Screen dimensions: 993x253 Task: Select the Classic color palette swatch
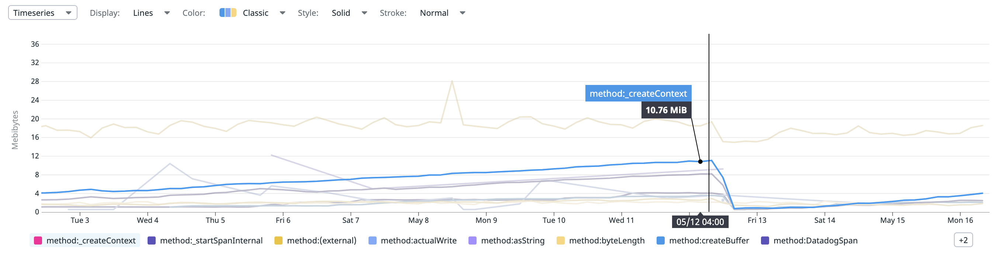click(227, 13)
